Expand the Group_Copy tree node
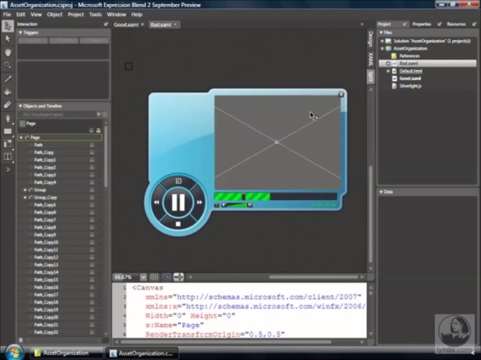The image size is (481, 360). click(x=25, y=197)
